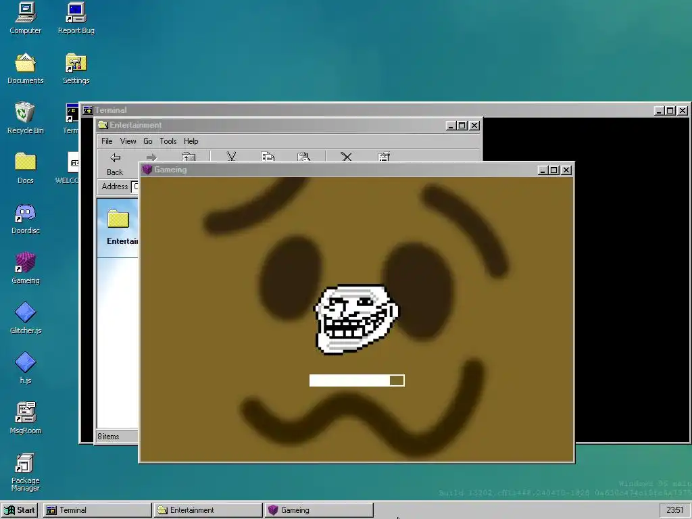692x519 pixels.
Task: Open the Computer desktop icon
Action: (25, 18)
